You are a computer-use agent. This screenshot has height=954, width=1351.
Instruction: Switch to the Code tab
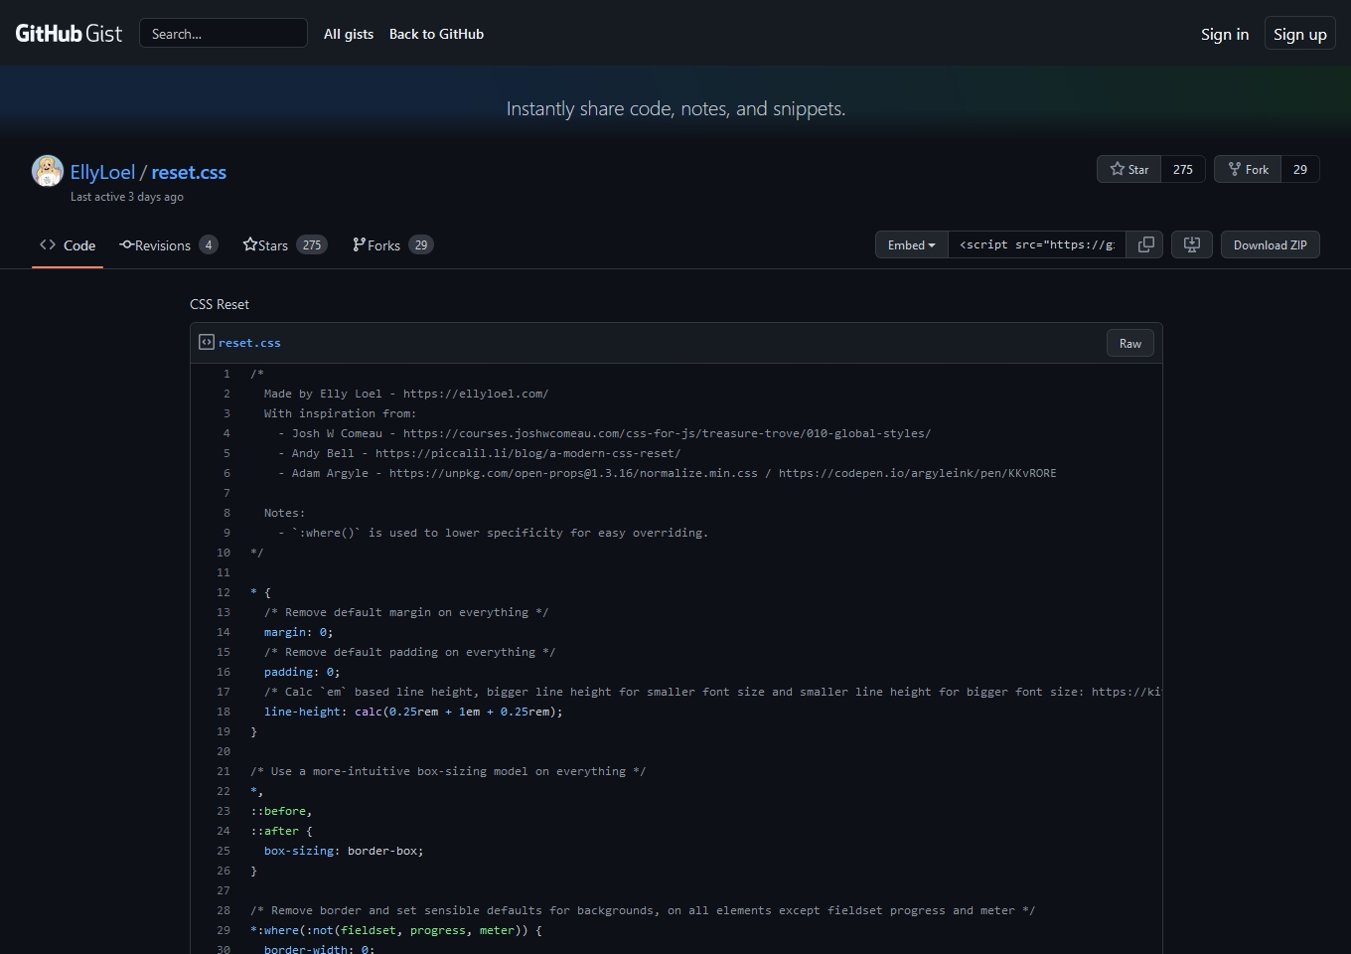[68, 245]
